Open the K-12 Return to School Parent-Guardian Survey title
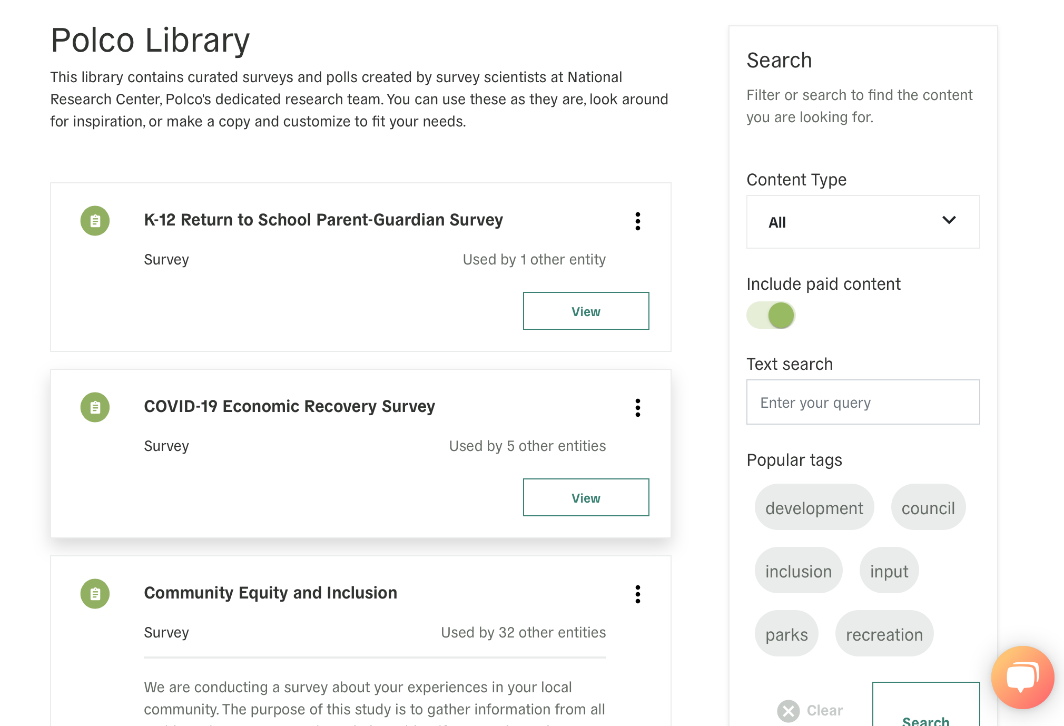Screen dimensions: 1064x726 tap(323, 220)
